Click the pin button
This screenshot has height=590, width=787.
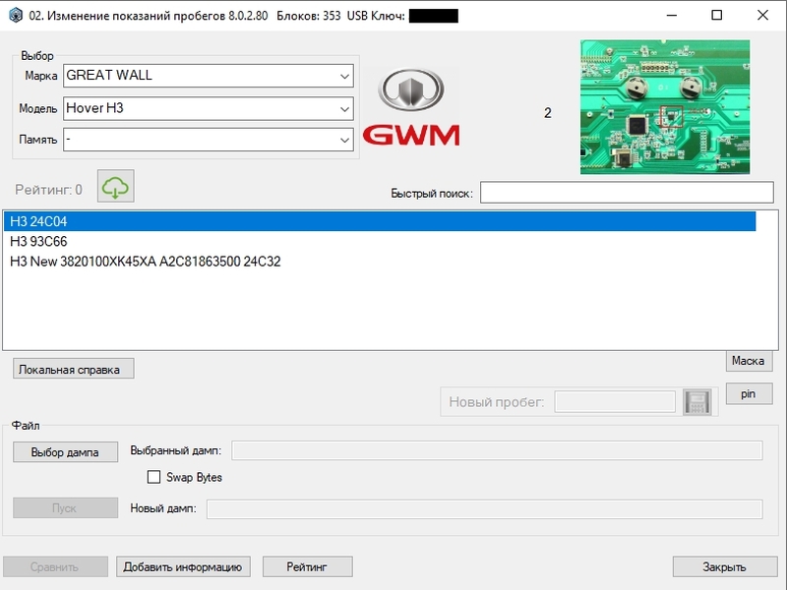(x=749, y=394)
